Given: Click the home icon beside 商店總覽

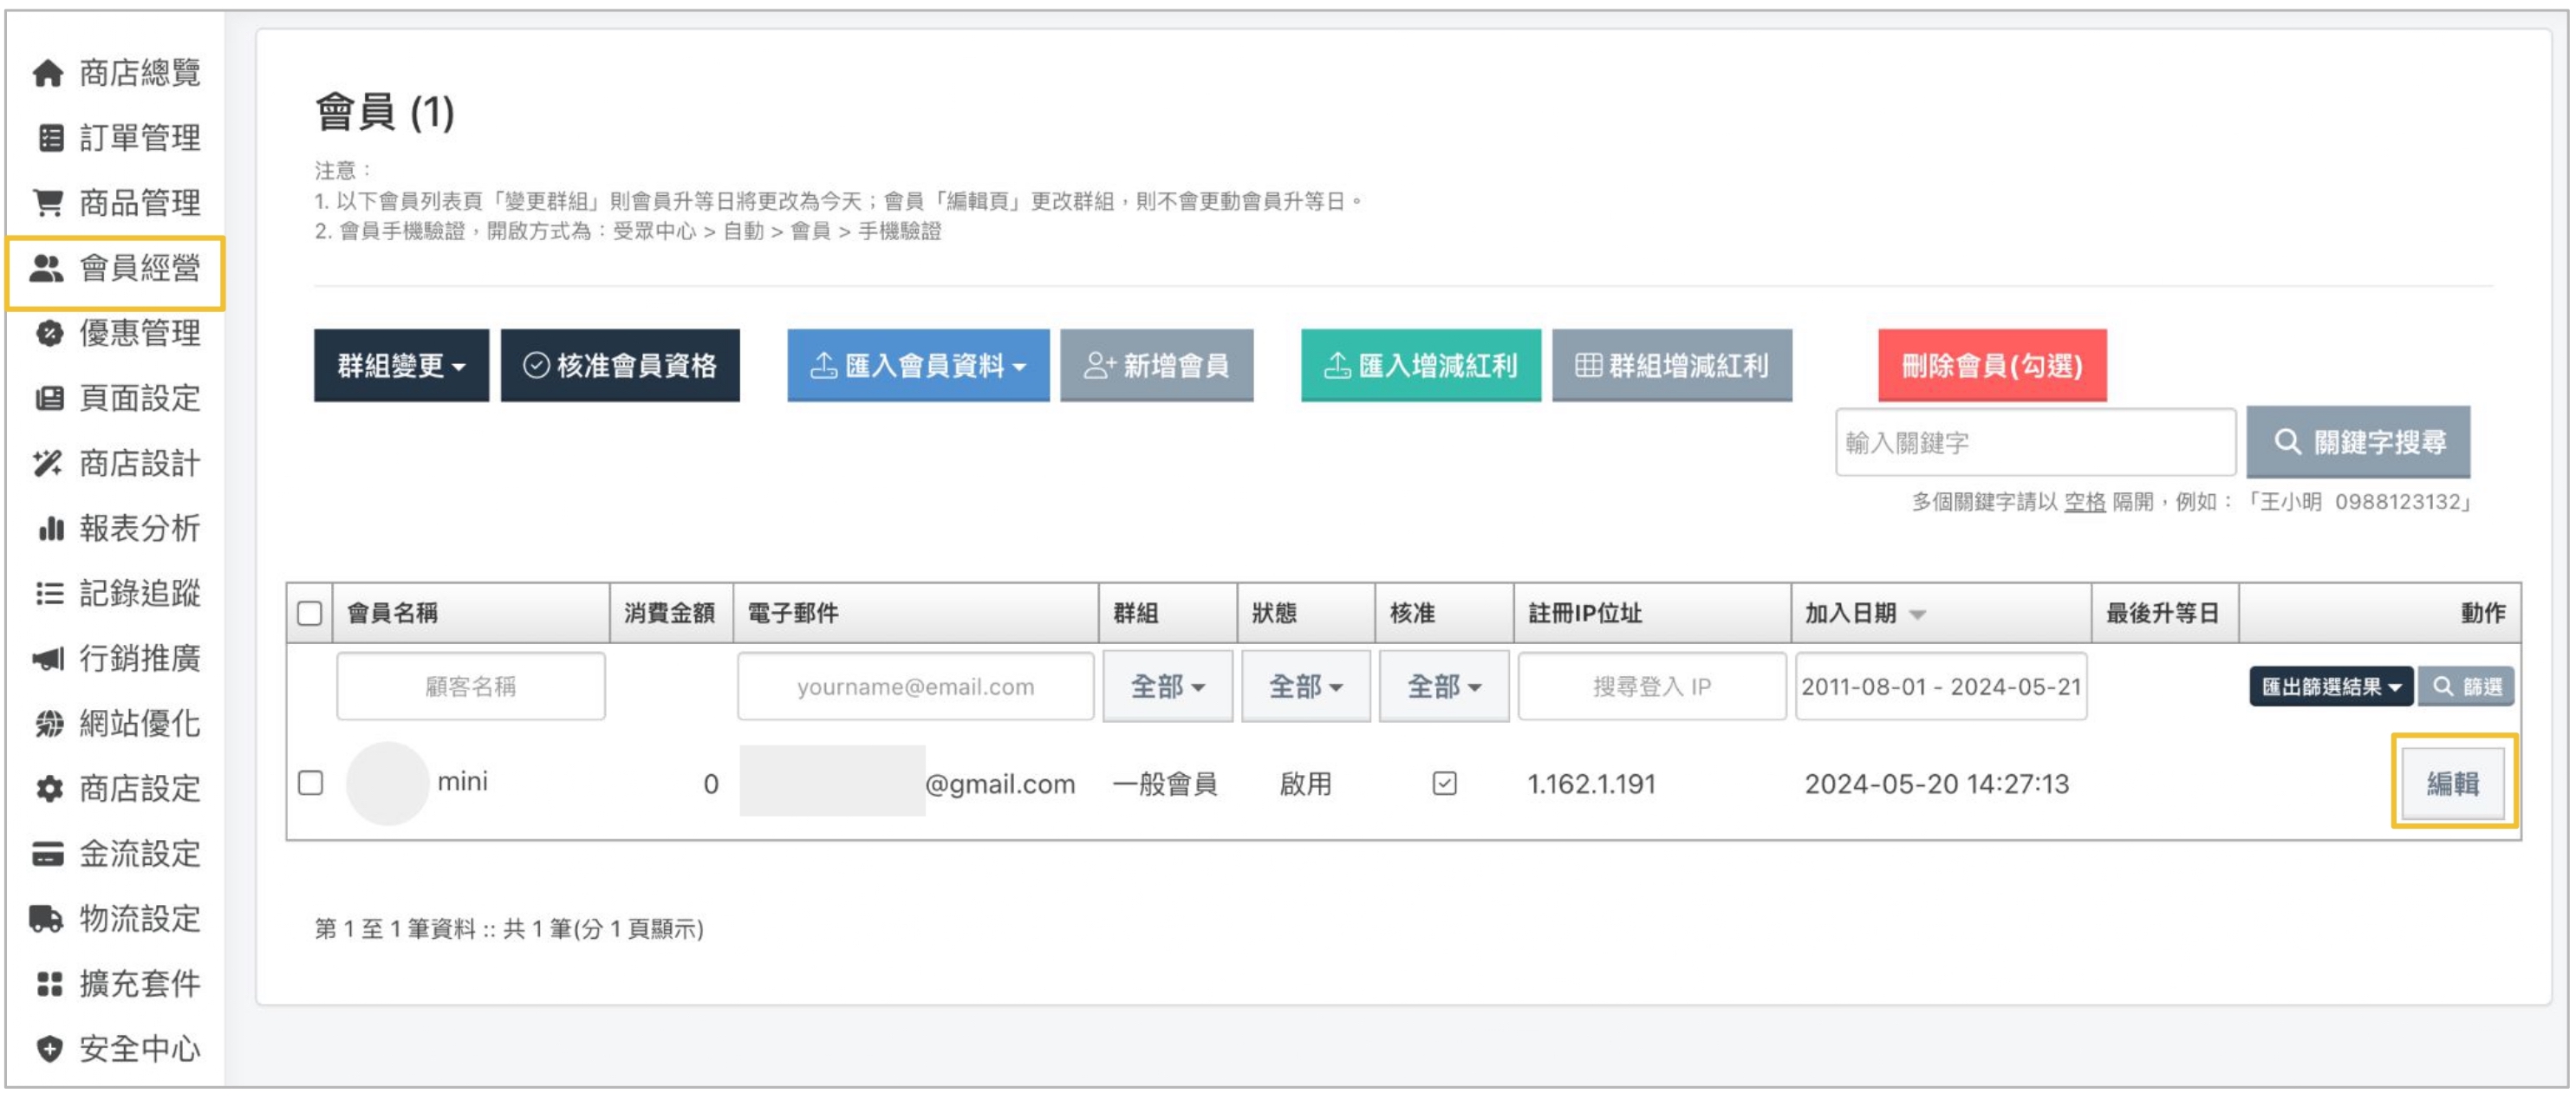Looking at the screenshot, I should tap(47, 73).
